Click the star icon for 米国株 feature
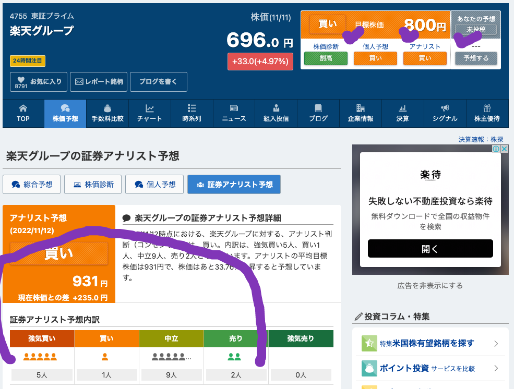 click(x=369, y=343)
